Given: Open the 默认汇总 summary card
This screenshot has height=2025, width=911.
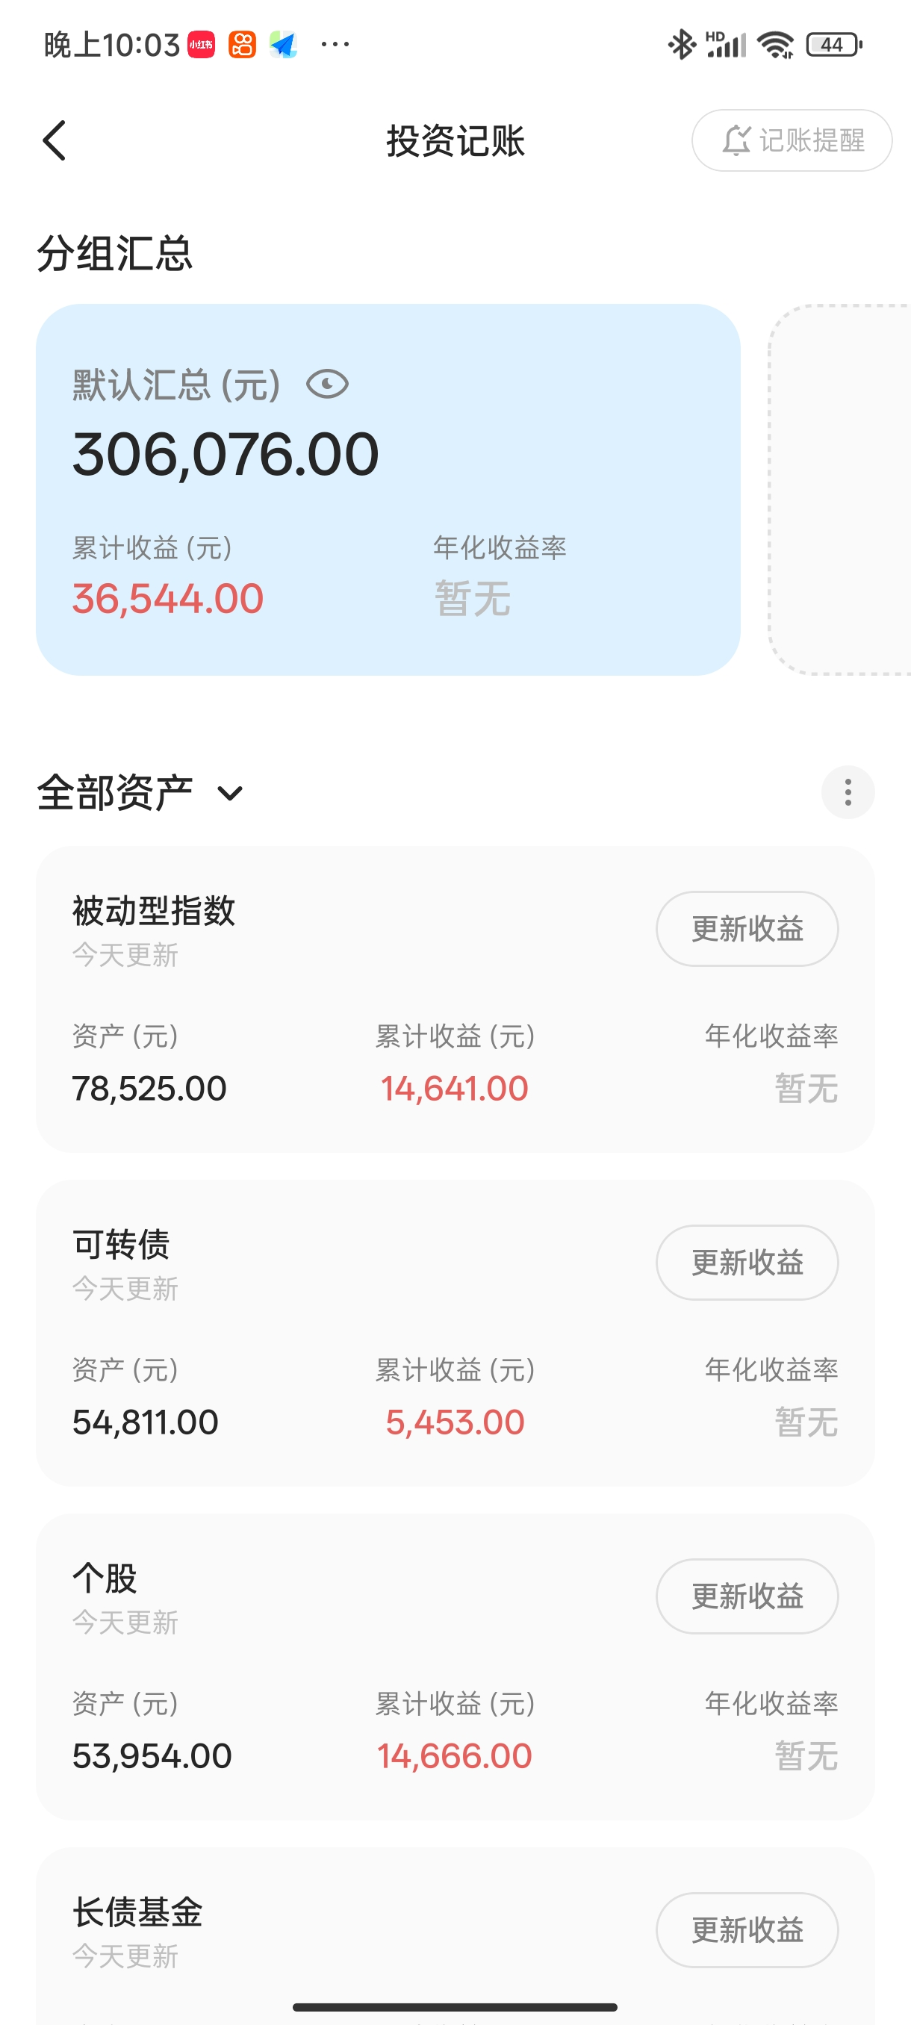Looking at the screenshot, I should 388,489.
